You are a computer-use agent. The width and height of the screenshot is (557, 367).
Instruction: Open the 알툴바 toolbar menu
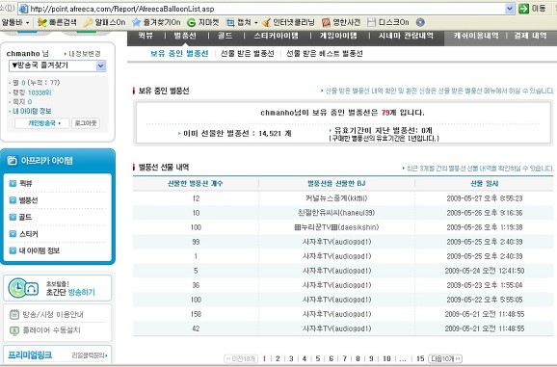15,22
